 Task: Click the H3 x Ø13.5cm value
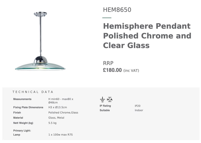click(58, 107)
